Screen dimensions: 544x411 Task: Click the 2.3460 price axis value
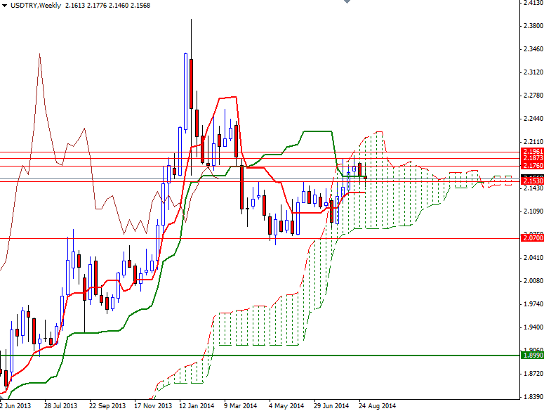(533, 49)
